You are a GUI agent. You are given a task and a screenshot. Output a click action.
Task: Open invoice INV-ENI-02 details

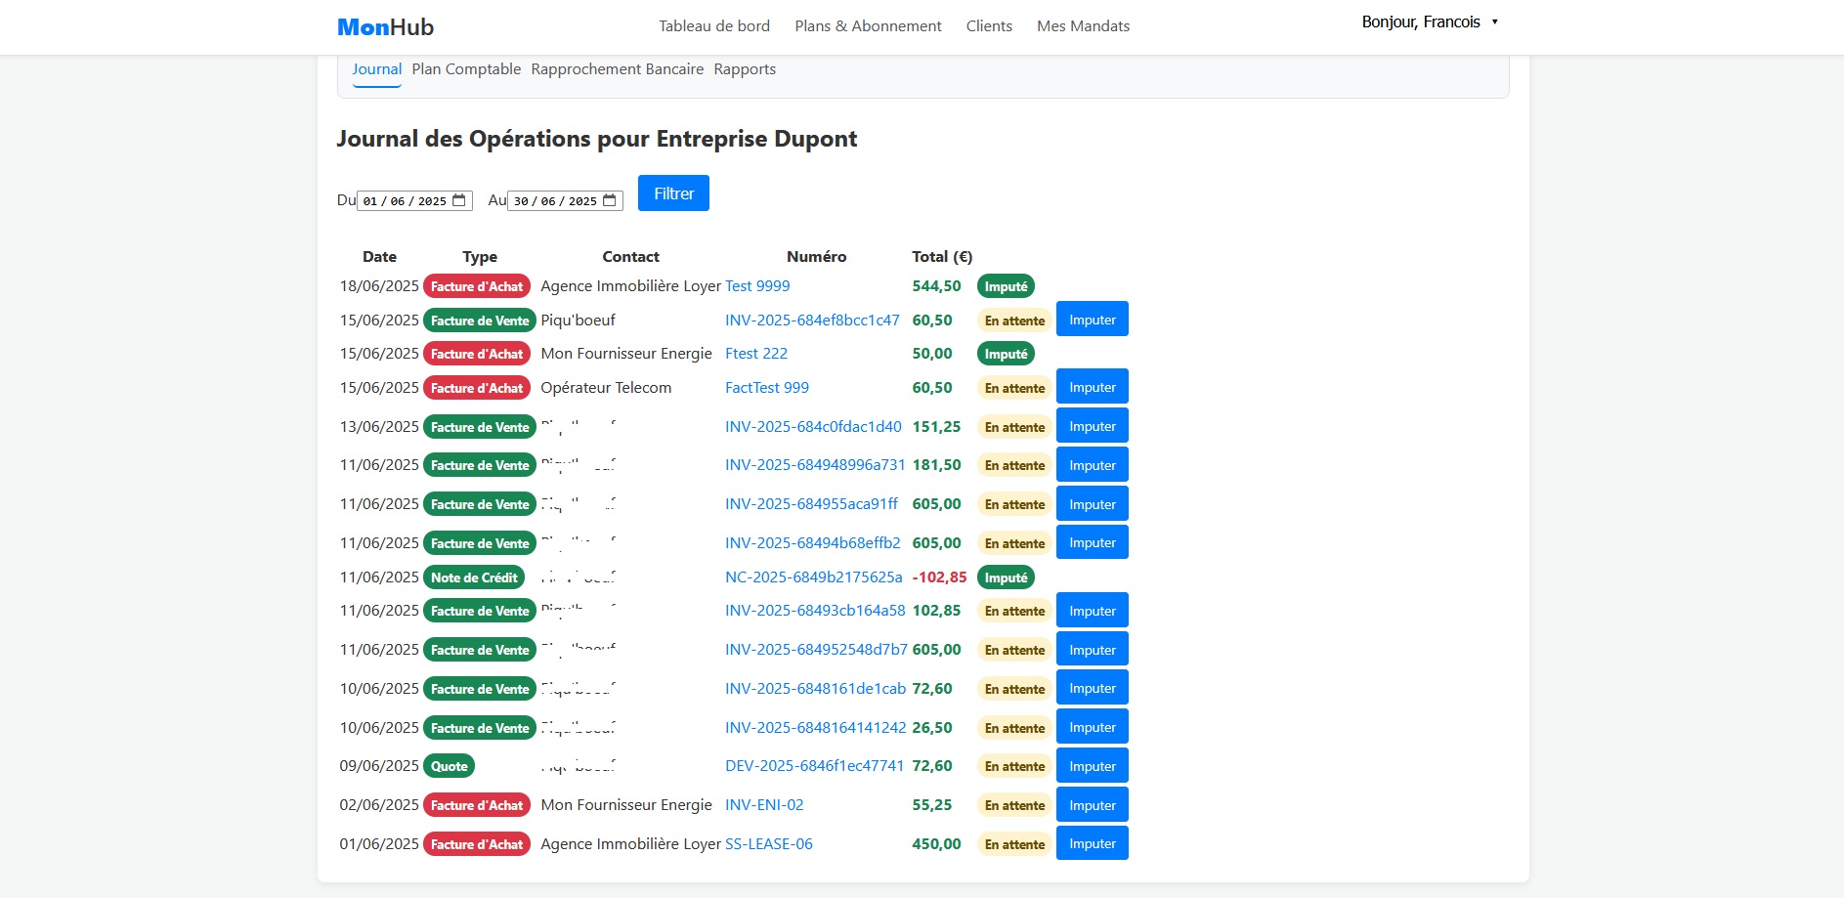pos(763,804)
